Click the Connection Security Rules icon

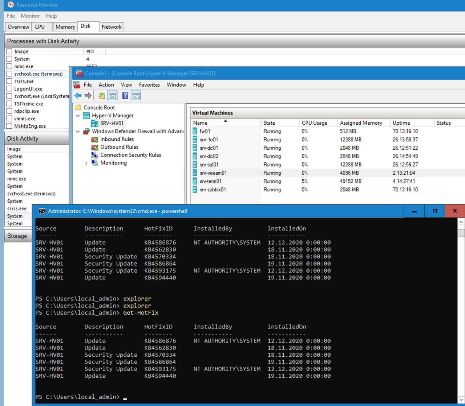click(94, 155)
